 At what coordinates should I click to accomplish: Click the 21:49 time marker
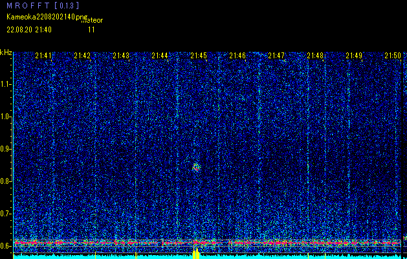click(x=354, y=56)
